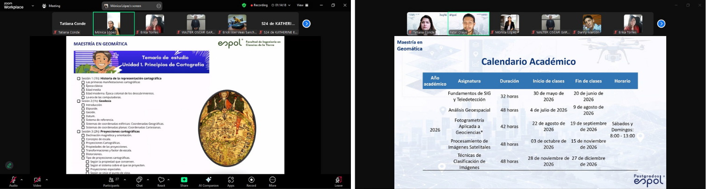Click the green annotate pencil icon

(9, 165)
